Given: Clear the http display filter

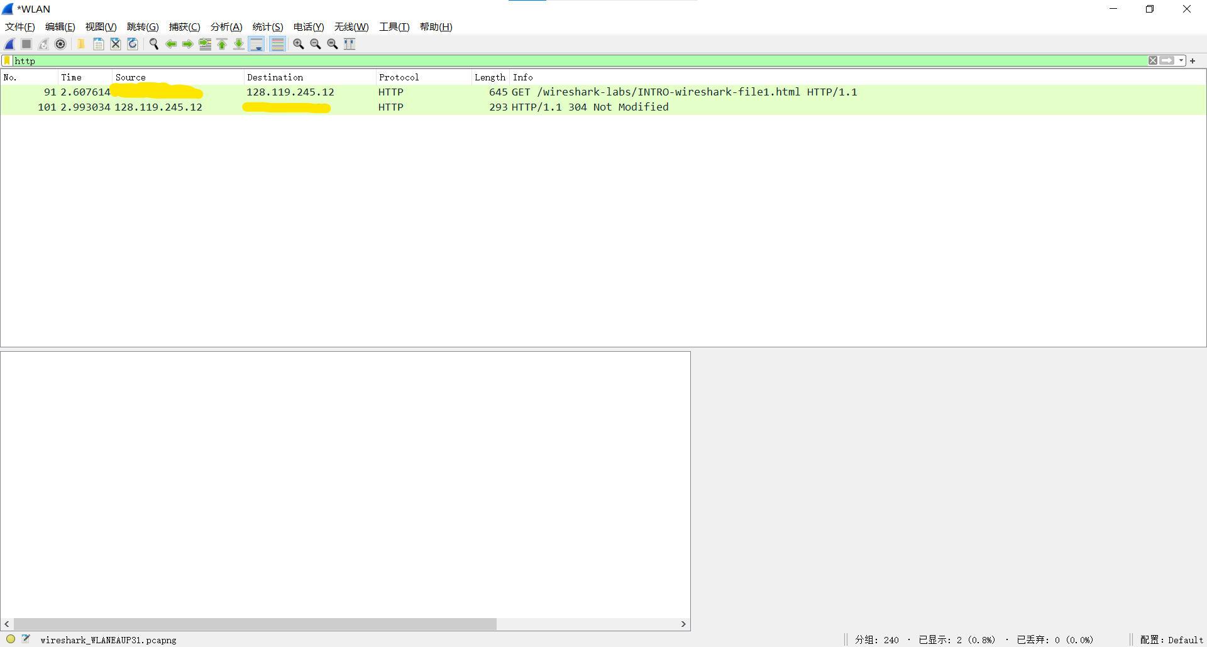Looking at the screenshot, I should click(x=1153, y=61).
